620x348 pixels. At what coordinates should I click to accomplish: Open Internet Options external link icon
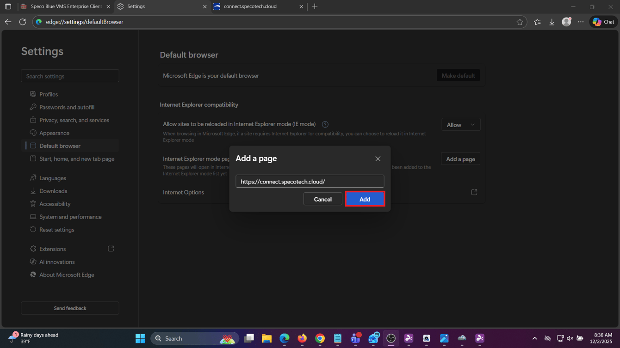pos(474,192)
